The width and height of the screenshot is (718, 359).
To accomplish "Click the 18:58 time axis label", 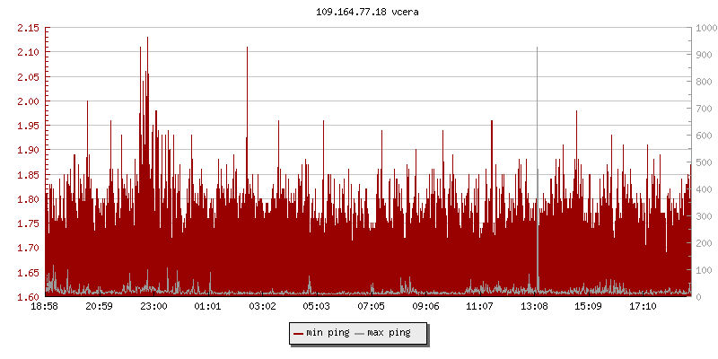I will coord(45,307).
